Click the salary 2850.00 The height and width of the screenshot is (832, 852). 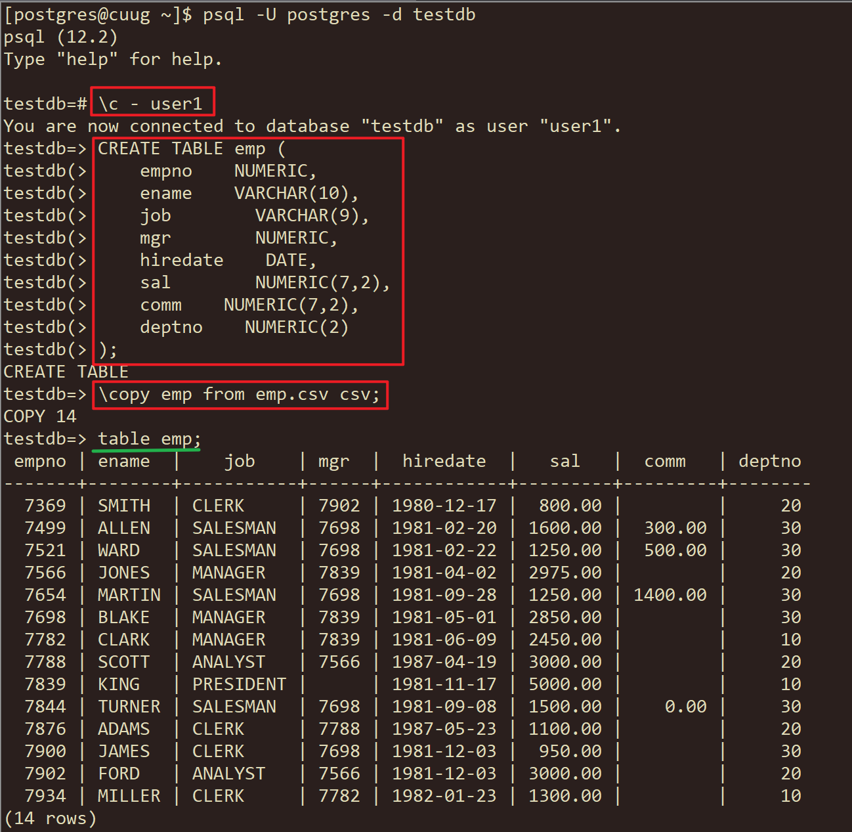(565, 617)
